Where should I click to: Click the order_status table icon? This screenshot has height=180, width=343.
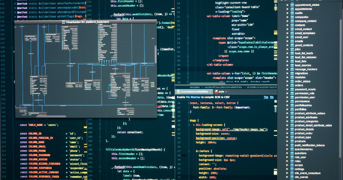(x=292, y=81)
